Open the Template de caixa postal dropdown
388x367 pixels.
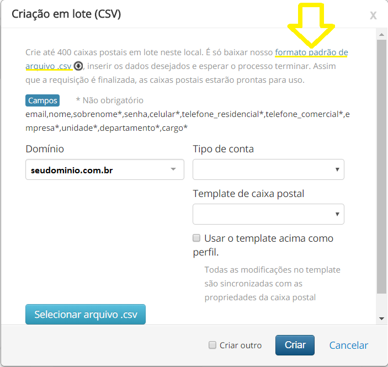pos(268,214)
